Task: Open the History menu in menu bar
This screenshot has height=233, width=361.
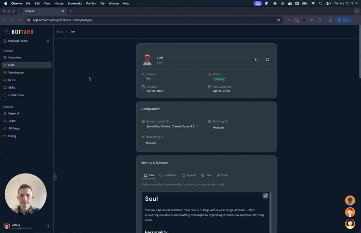Action: (x=59, y=4)
